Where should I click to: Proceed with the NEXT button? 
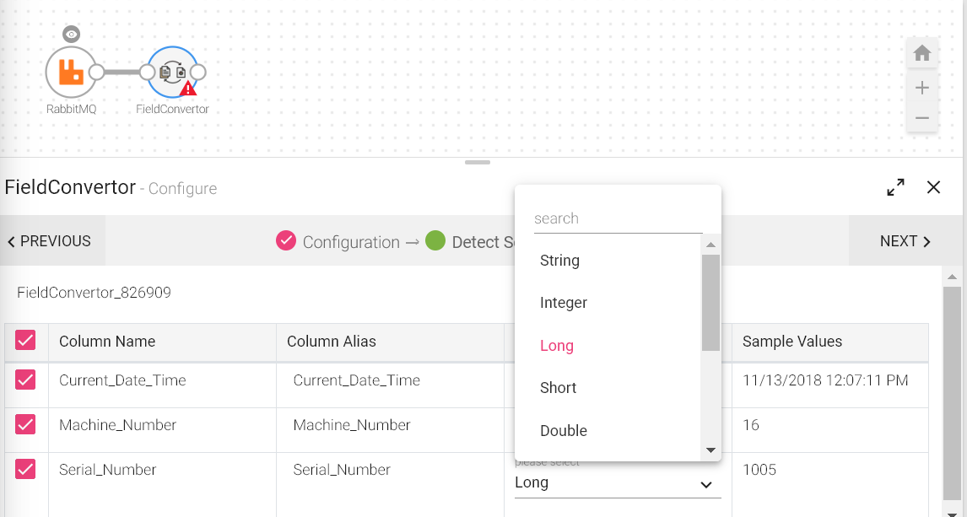(x=905, y=241)
